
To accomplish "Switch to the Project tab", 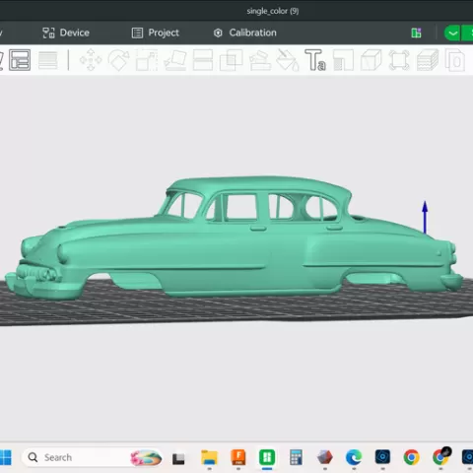I will point(156,33).
